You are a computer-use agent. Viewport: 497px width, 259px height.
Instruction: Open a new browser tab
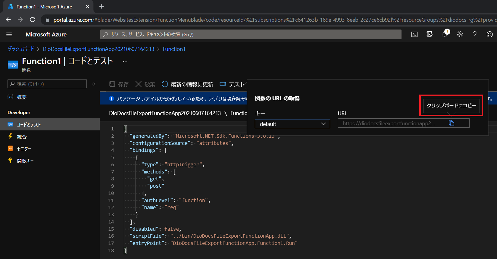102,6
